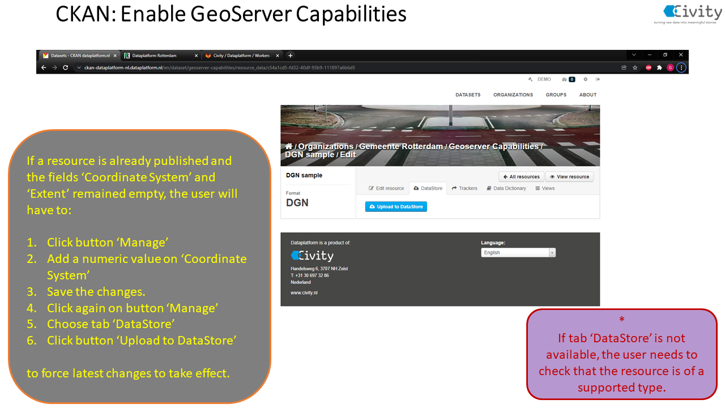
Task: Click the Edit breadcrumb link
Action: tap(348, 154)
